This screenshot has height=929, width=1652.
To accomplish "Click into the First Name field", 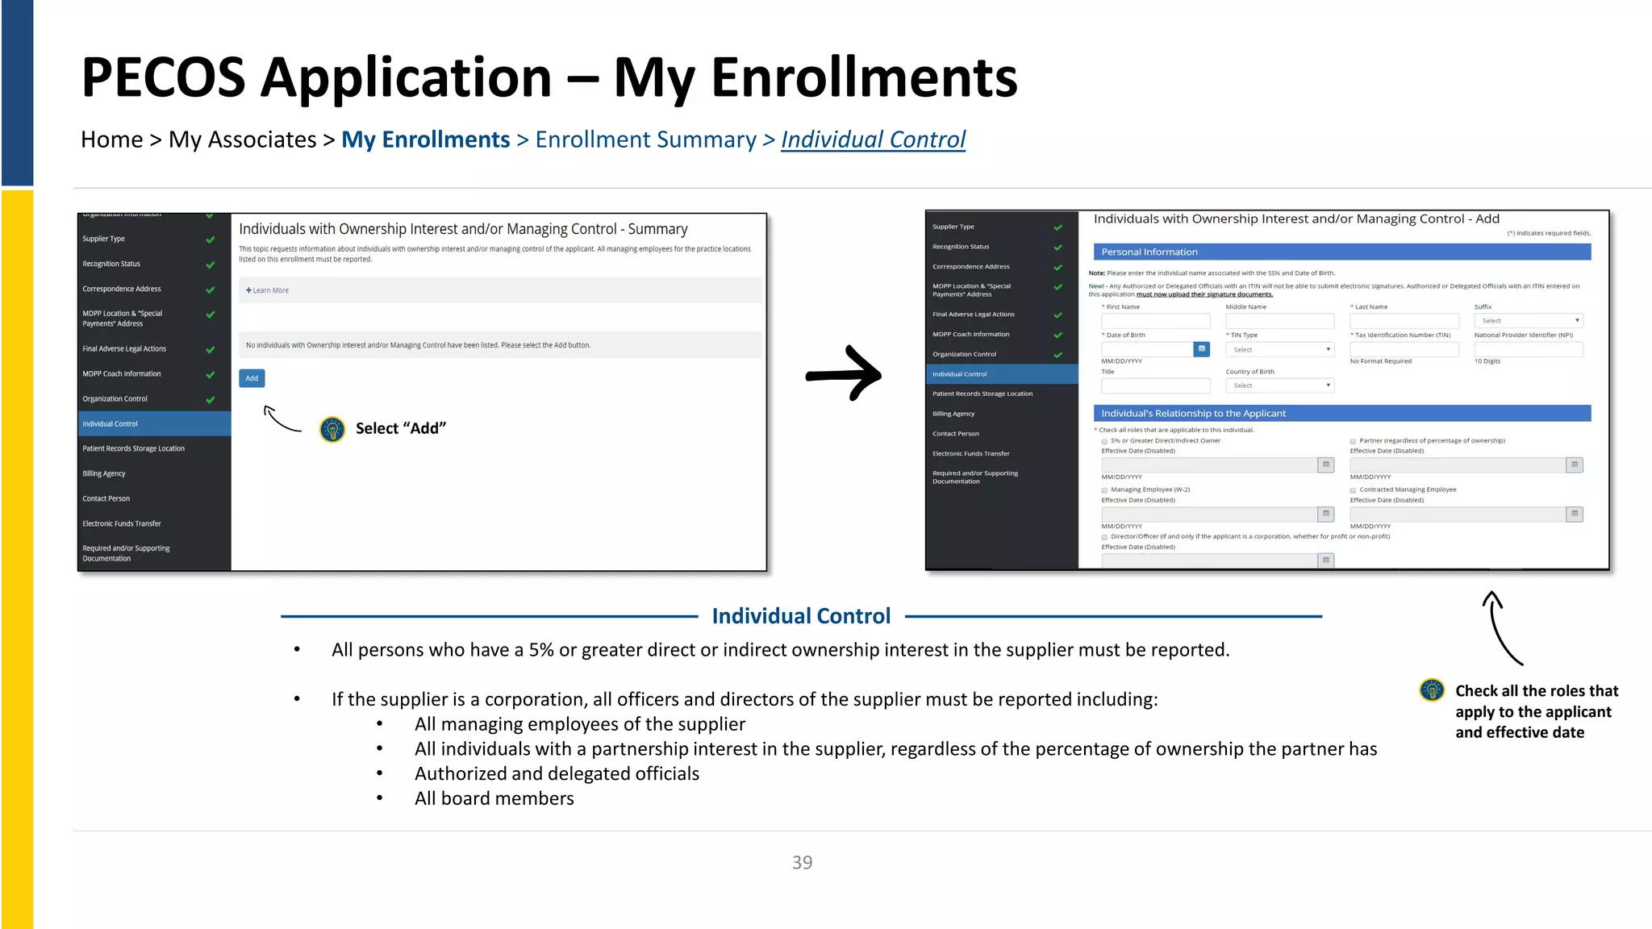I will (x=1156, y=320).
